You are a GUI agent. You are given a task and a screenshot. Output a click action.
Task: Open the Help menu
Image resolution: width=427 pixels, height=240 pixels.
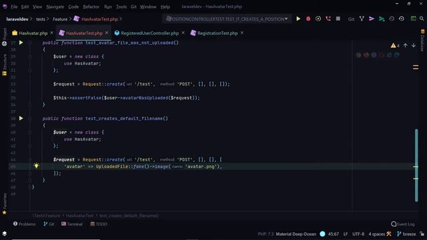(x=165, y=7)
